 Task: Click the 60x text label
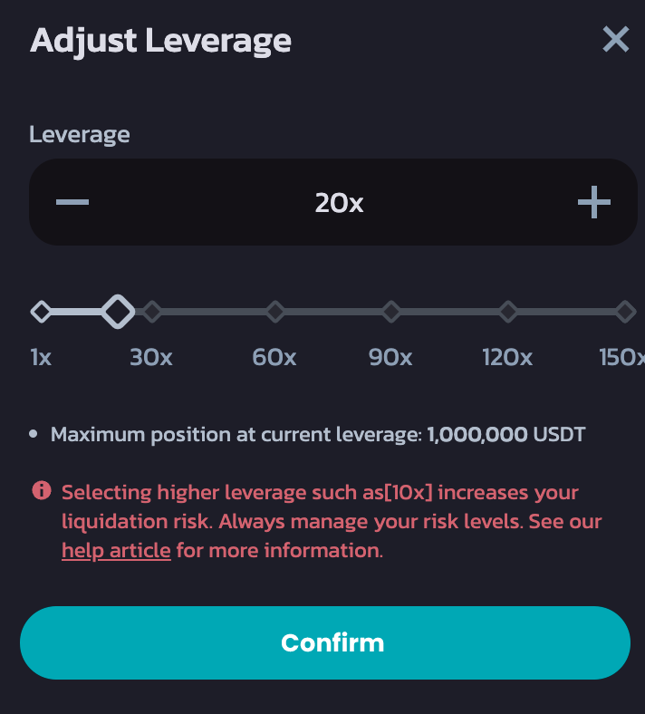pos(274,357)
